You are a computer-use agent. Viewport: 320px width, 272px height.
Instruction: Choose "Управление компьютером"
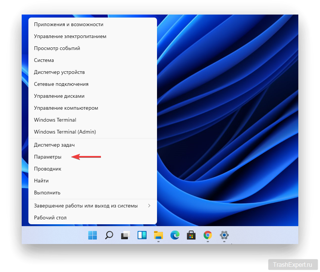pyautogui.click(x=93, y=108)
